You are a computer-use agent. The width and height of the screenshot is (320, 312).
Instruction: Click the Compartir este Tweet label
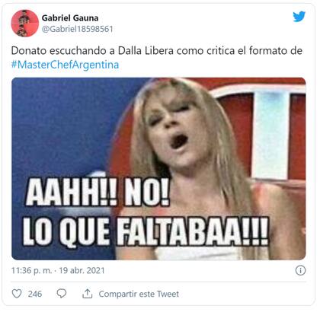point(139,294)
